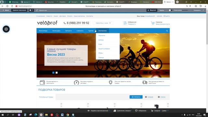This screenshot has width=208, height=117.
Task: Open Туризм menu item
Action: click(91, 31)
